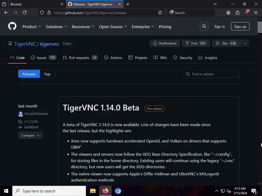Bookmark this page with star icon

160,13
